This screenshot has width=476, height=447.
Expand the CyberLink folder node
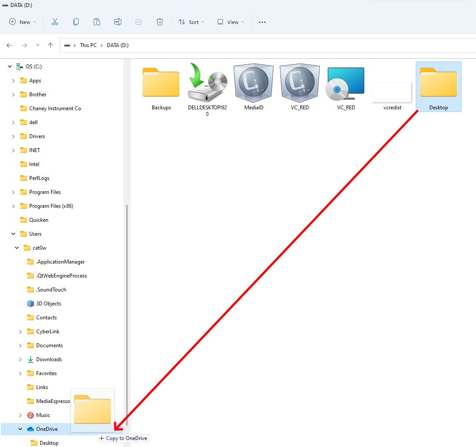coord(20,332)
